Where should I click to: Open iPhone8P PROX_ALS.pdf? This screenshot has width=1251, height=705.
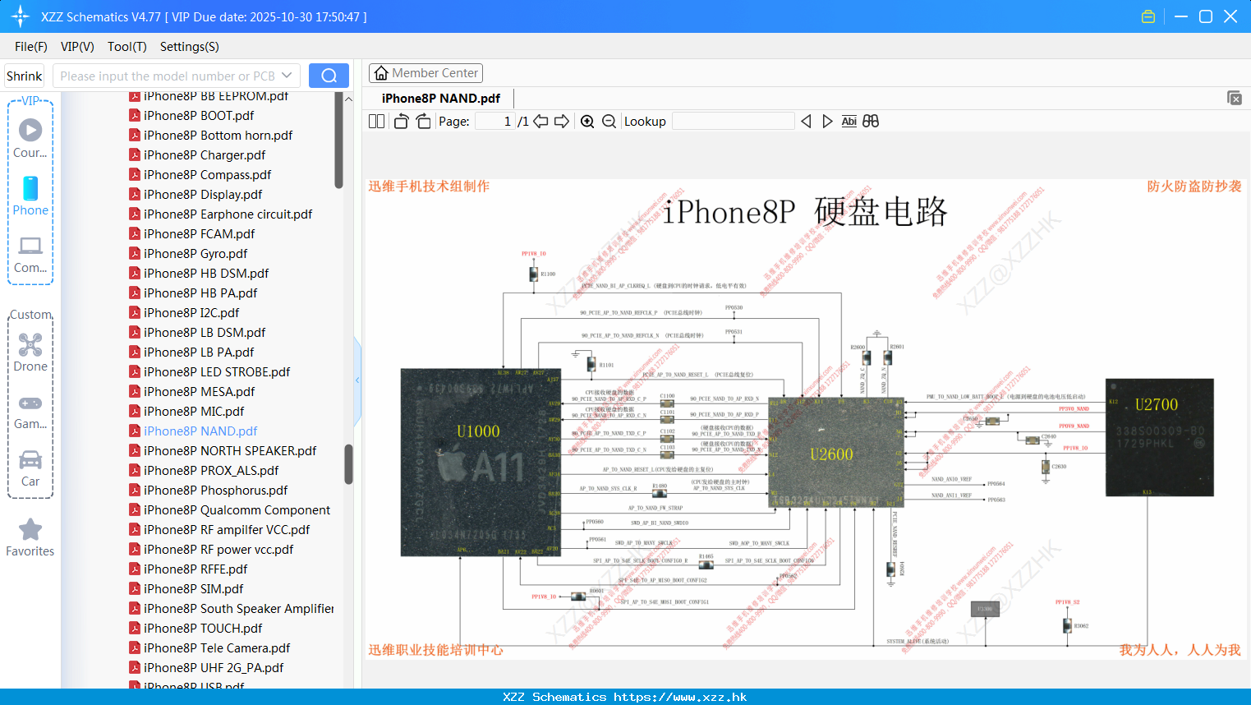pos(211,471)
